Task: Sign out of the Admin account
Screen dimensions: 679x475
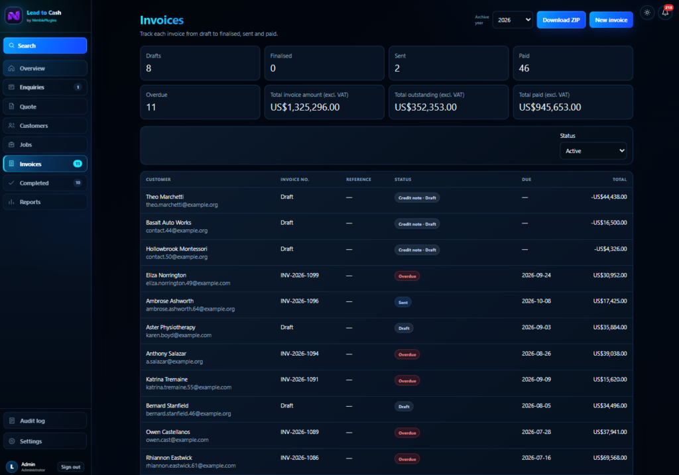Action: [70, 467]
